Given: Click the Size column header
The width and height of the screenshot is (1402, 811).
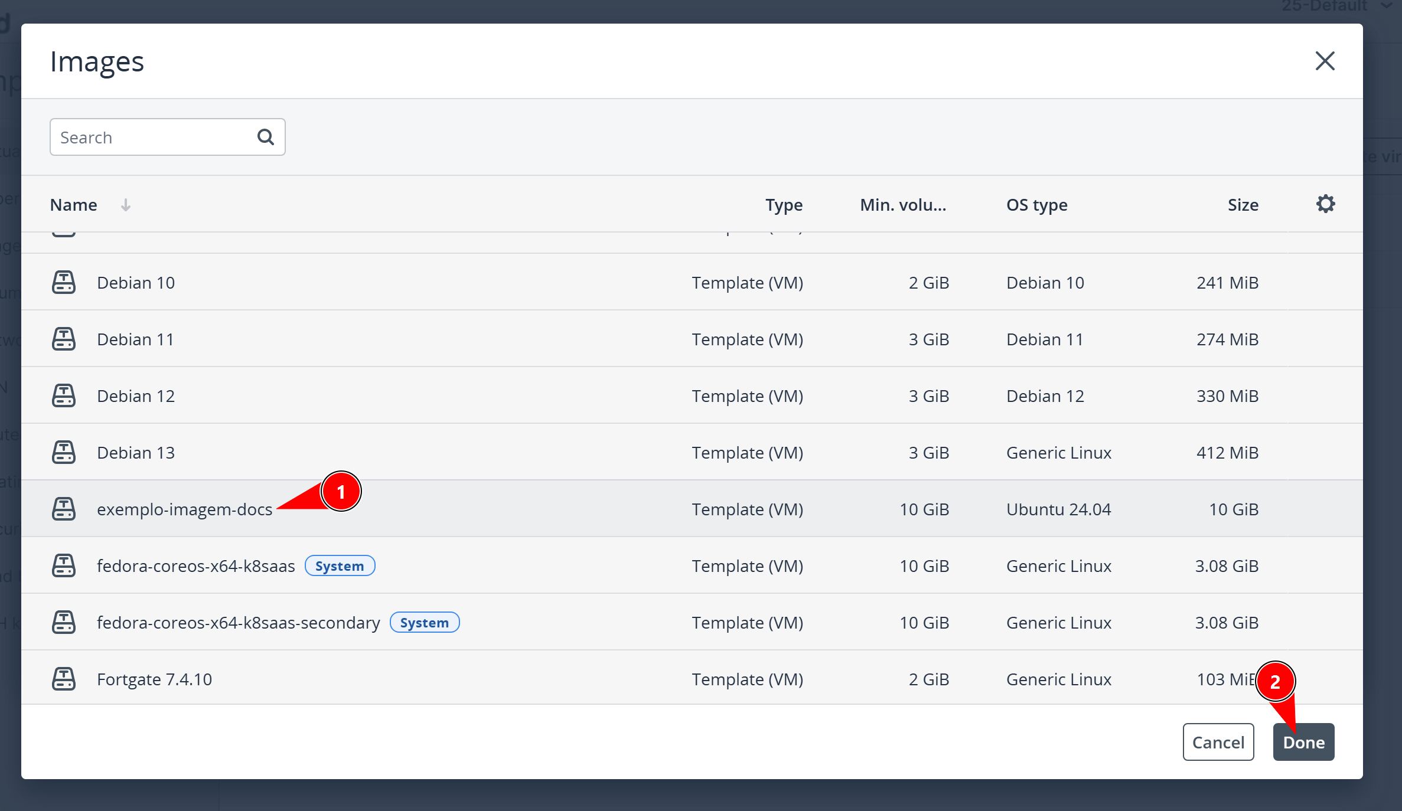Looking at the screenshot, I should coord(1243,205).
